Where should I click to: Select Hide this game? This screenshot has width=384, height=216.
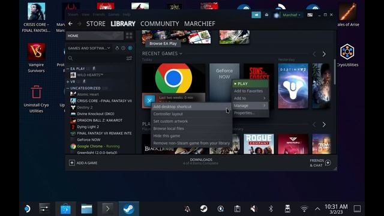191,136
